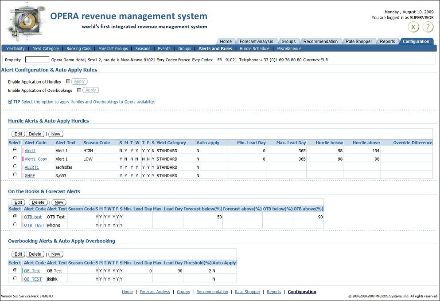Click the Help question mark icon
Screen dimensions: 440x301
pos(427,27)
